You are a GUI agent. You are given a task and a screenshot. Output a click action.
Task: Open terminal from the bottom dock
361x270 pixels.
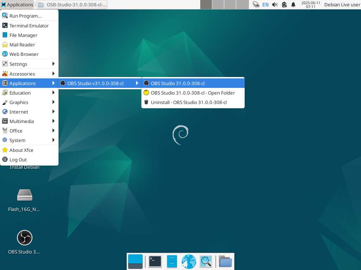tap(155, 262)
